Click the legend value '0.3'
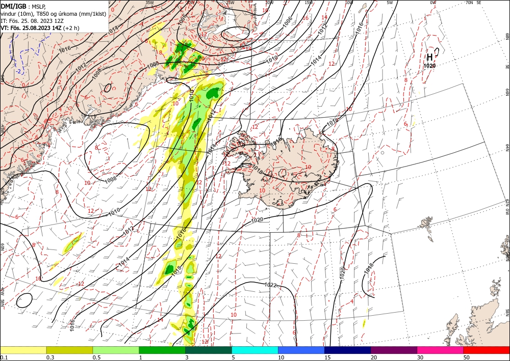The width and height of the screenshot is (510, 361). coord(49,357)
